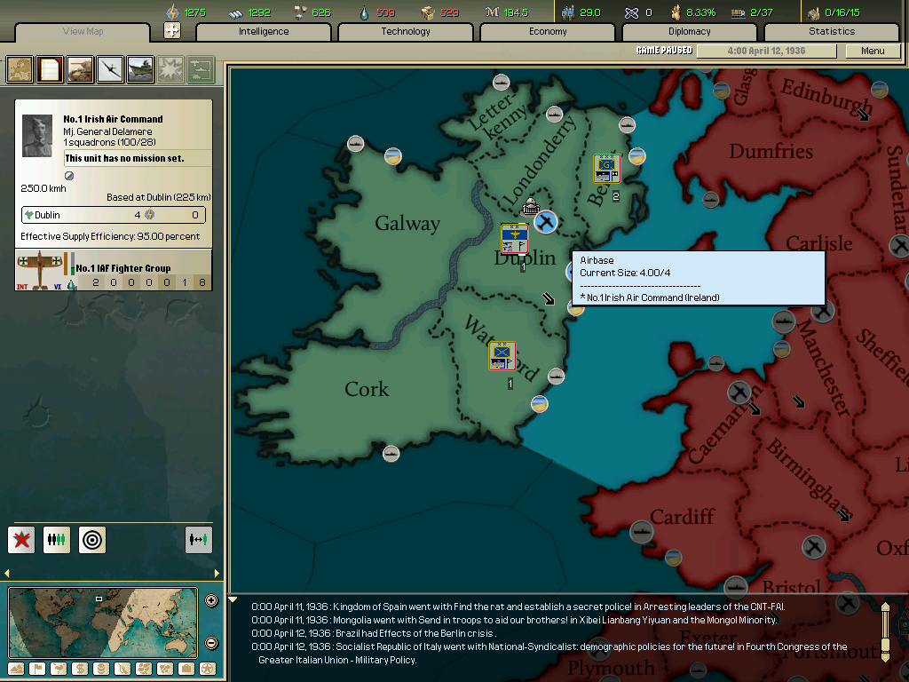The width and height of the screenshot is (909, 682).
Task: Open the naval units ship icon
Action: pyautogui.click(x=140, y=69)
